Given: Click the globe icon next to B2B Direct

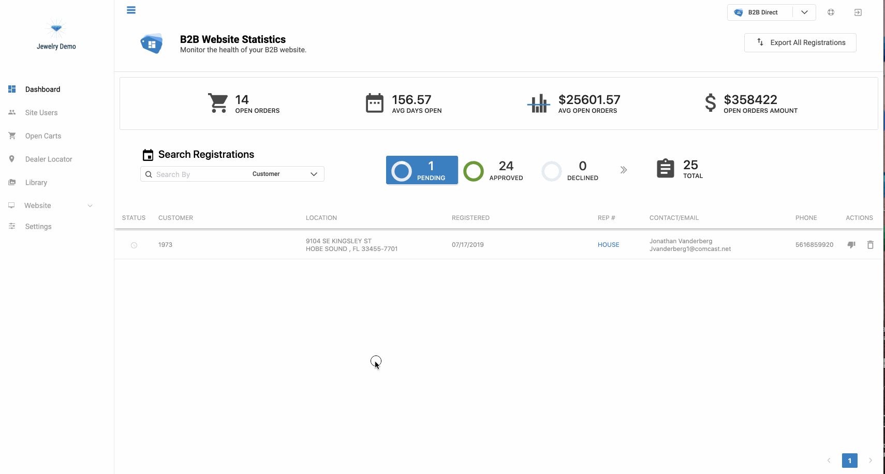Looking at the screenshot, I should 831,12.
